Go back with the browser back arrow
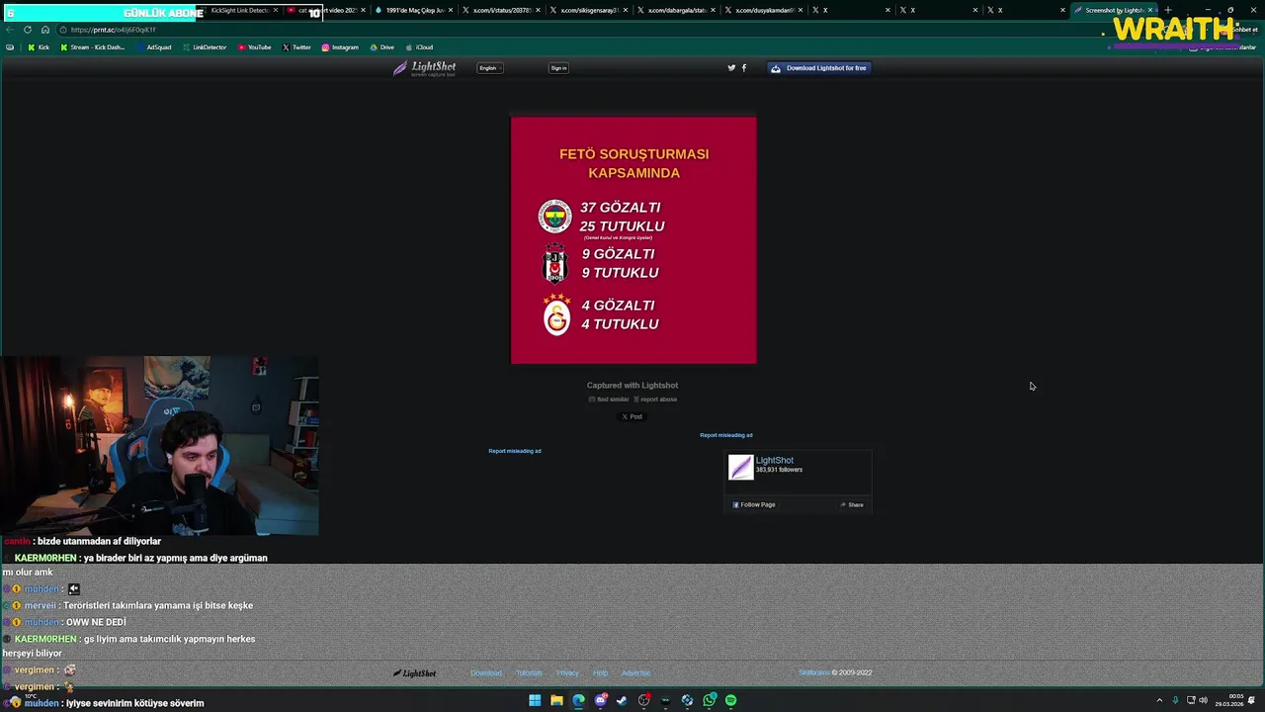This screenshot has width=1265, height=712. [10, 30]
